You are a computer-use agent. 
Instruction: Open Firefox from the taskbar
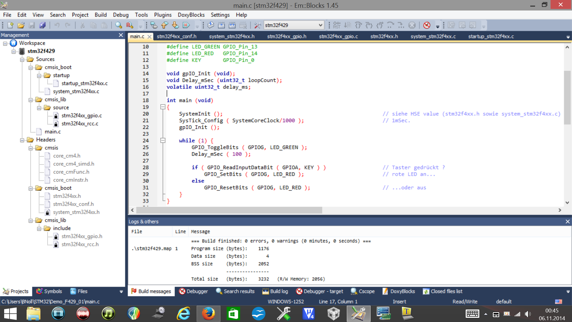[208, 314]
